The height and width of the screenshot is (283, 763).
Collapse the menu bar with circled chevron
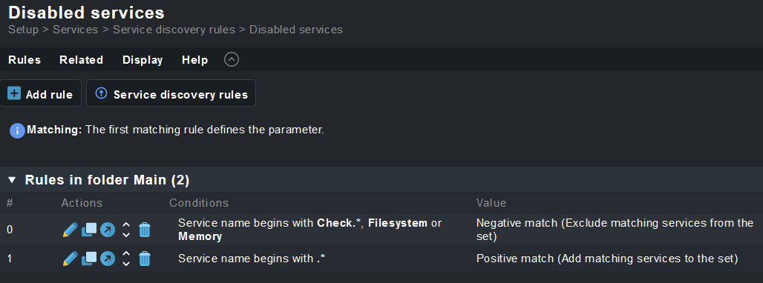tap(232, 60)
